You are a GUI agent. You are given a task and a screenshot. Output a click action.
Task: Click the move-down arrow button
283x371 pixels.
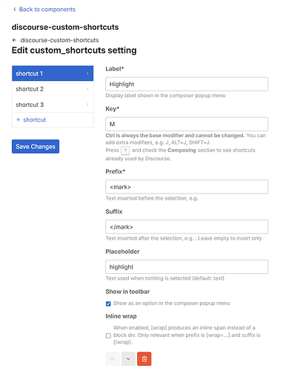(x=128, y=359)
